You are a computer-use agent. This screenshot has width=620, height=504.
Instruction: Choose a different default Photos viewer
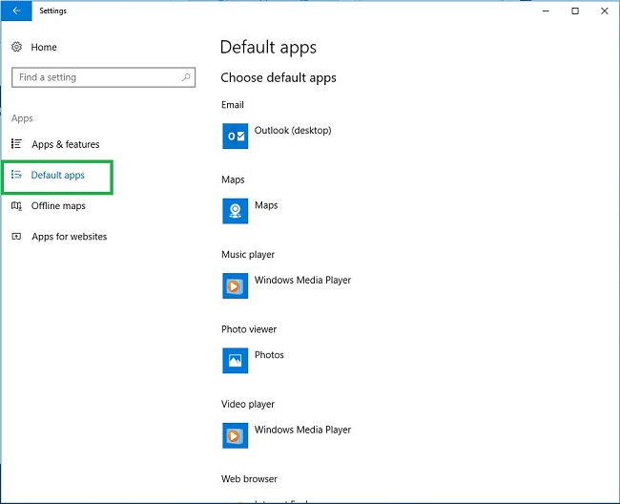(x=269, y=355)
